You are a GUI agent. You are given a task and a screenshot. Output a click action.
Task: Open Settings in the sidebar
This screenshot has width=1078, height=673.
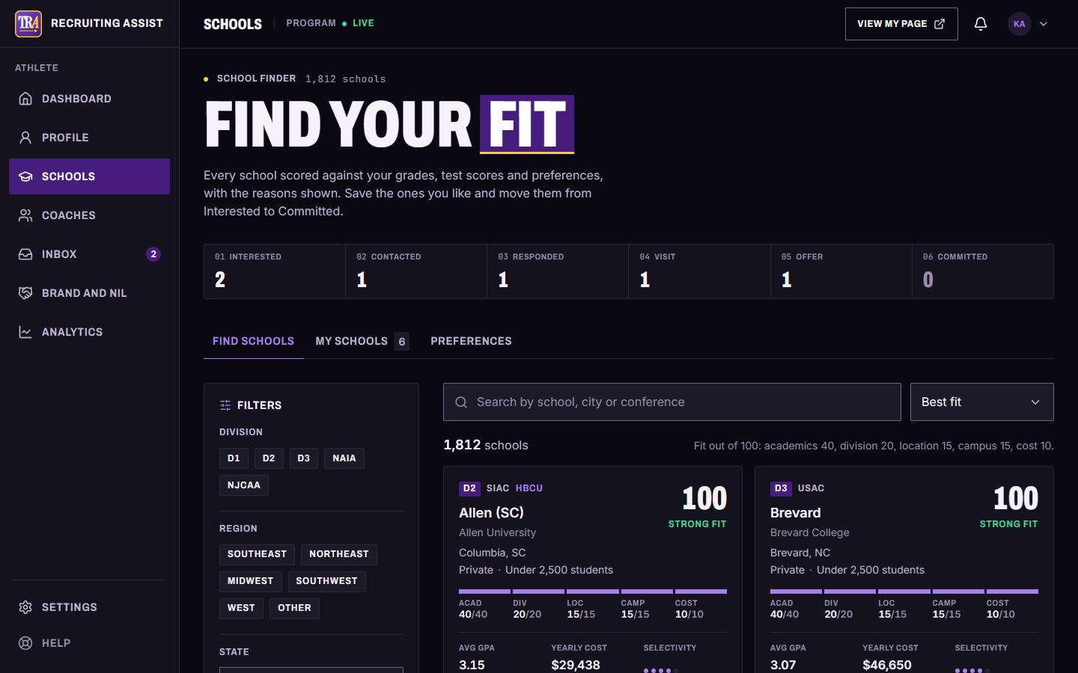89,607
